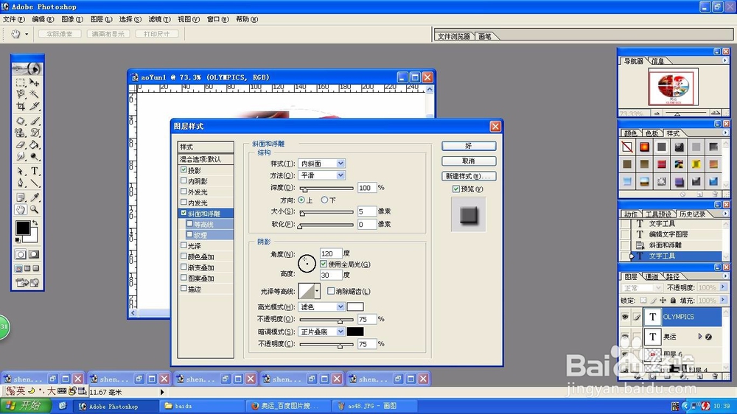
Task: Open 暗调模式 dropdown showing 正片叠底
Action: (x=340, y=331)
